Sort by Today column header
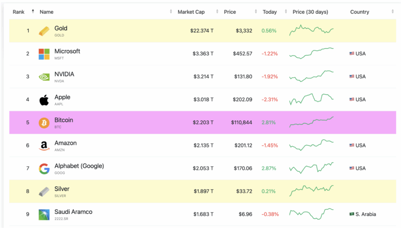 coord(270,12)
